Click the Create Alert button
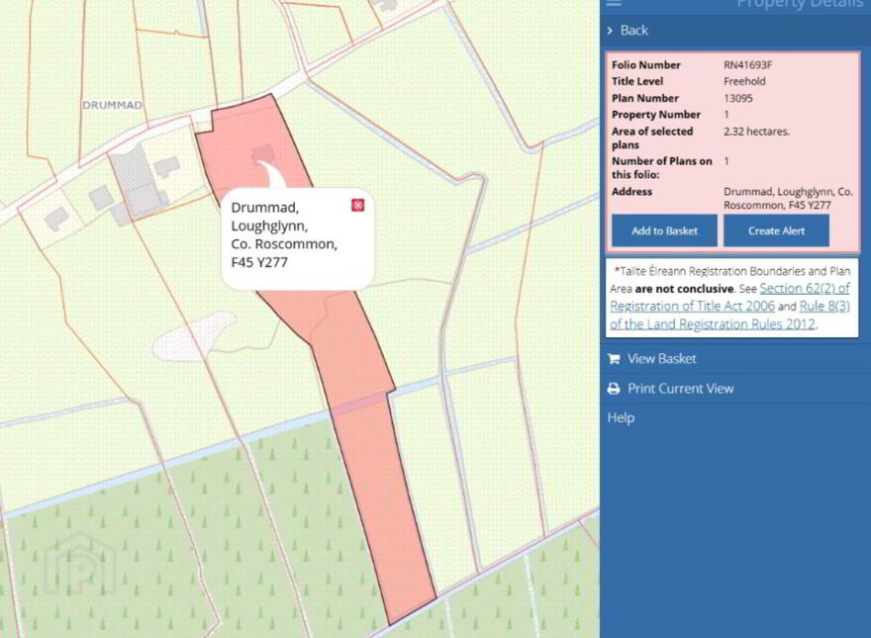Screen dimensions: 871x638 776,231
